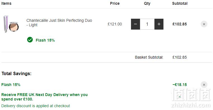Click the Basket Subtotal label

pyautogui.click(x=149, y=57)
